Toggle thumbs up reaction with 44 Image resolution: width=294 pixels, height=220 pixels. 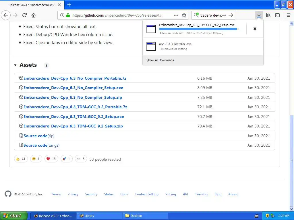pyautogui.click(x=21, y=159)
